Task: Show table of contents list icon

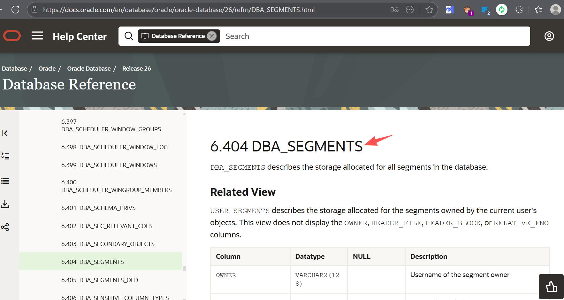Action: coord(5,181)
